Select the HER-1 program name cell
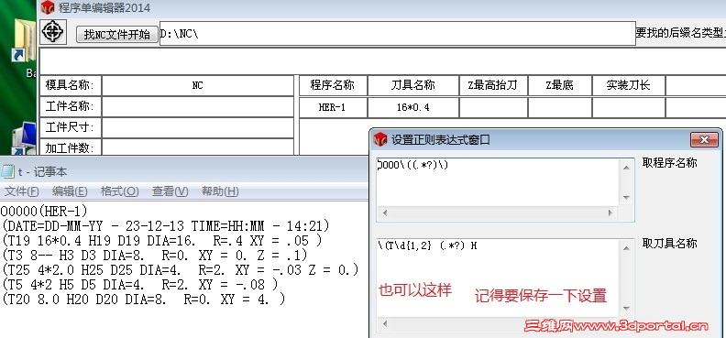726x338 pixels. [x=333, y=108]
